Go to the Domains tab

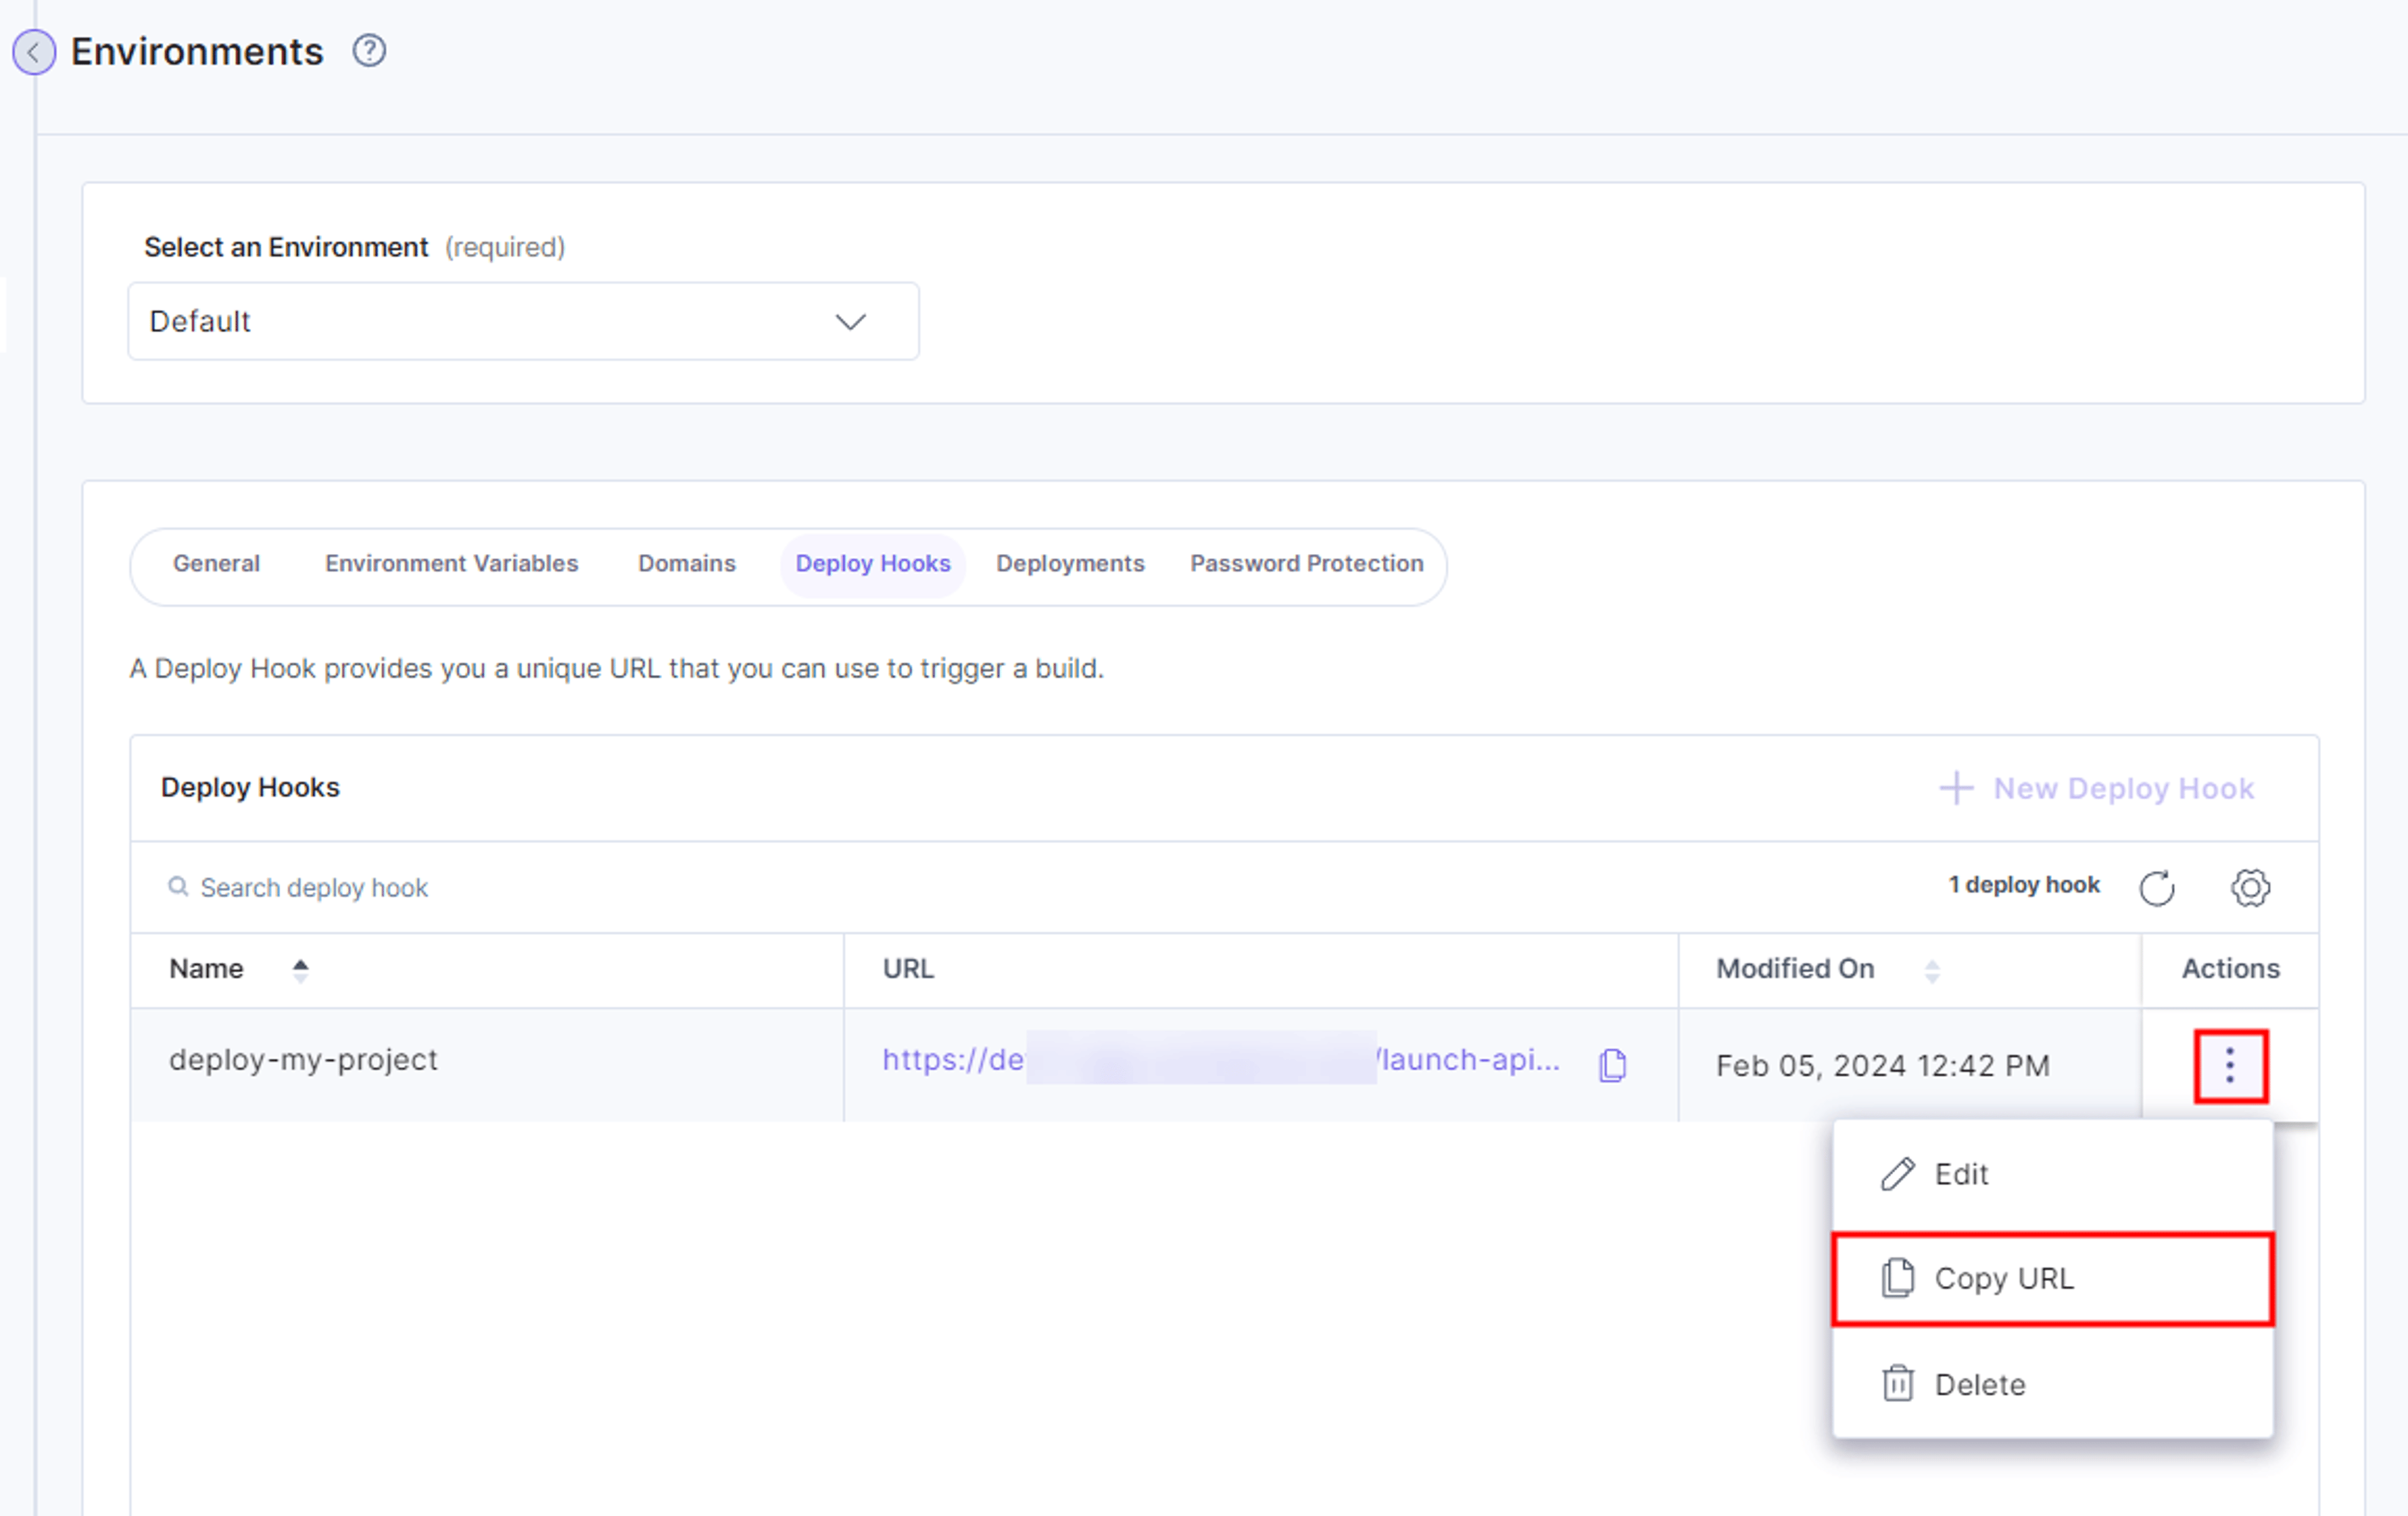pyautogui.click(x=687, y=563)
